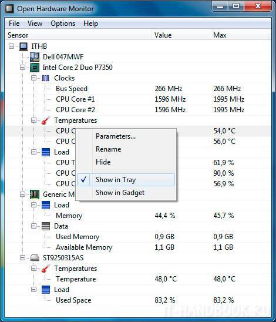276x322 pixels.
Task: Click the Generic Memory RAM chip icon
Action: (x=35, y=194)
